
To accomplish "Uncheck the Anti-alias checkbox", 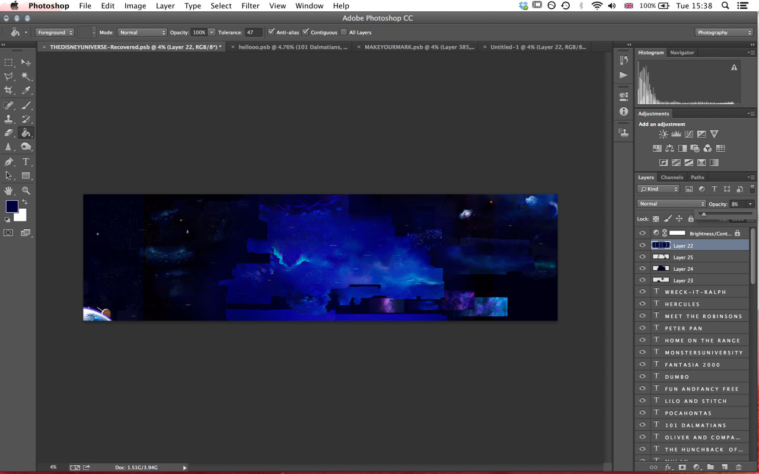I will (272, 32).
